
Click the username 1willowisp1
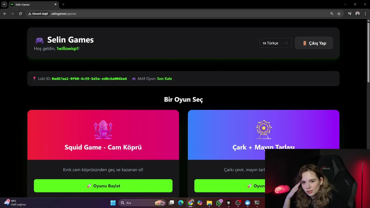click(x=67, y=49)
